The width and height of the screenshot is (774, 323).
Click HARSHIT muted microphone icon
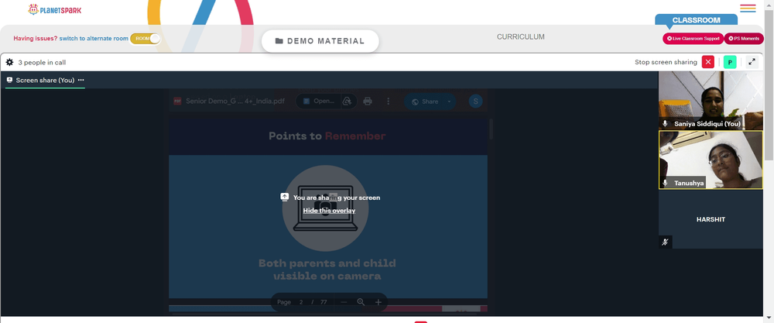(x=666, y=242)
